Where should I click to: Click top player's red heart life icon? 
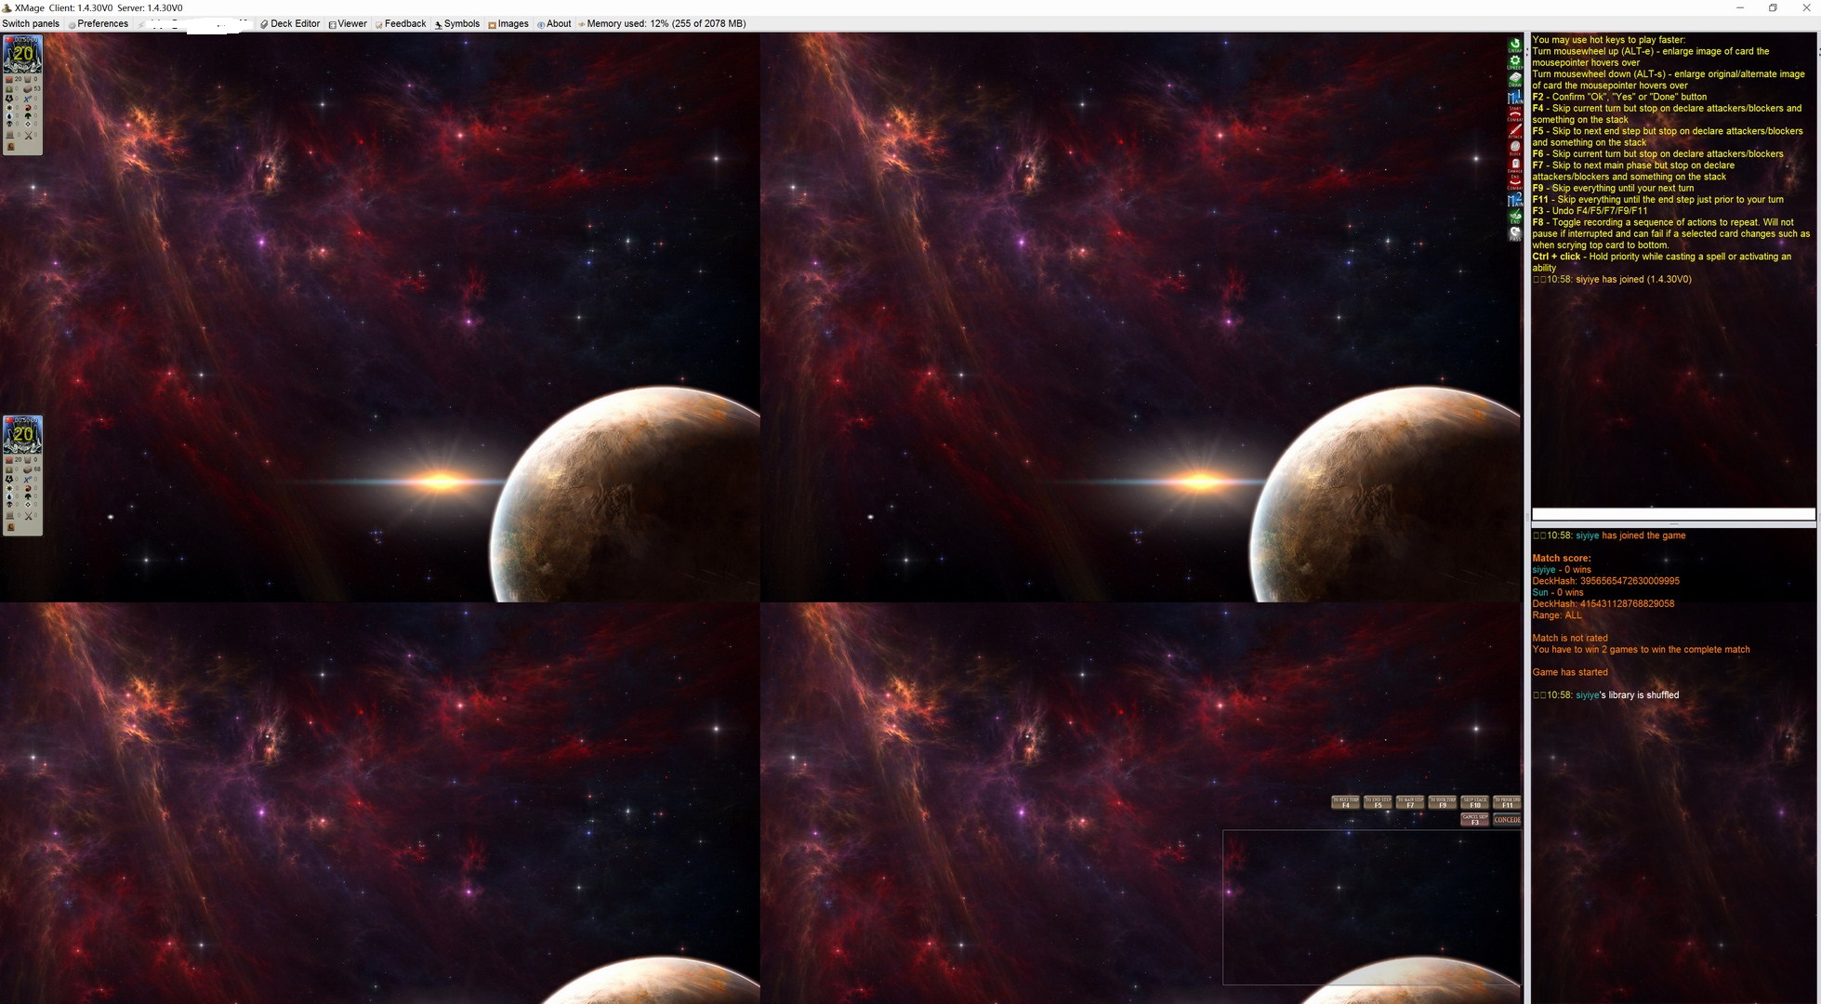(x=9, y=79)
